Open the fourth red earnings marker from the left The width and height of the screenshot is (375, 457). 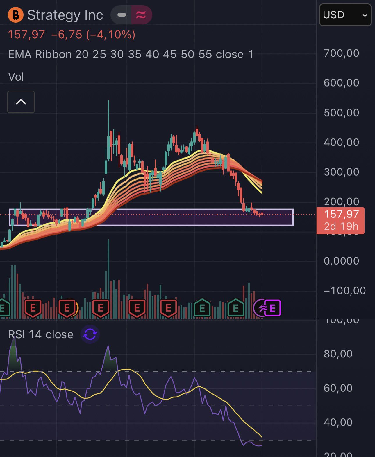[137, 308]
